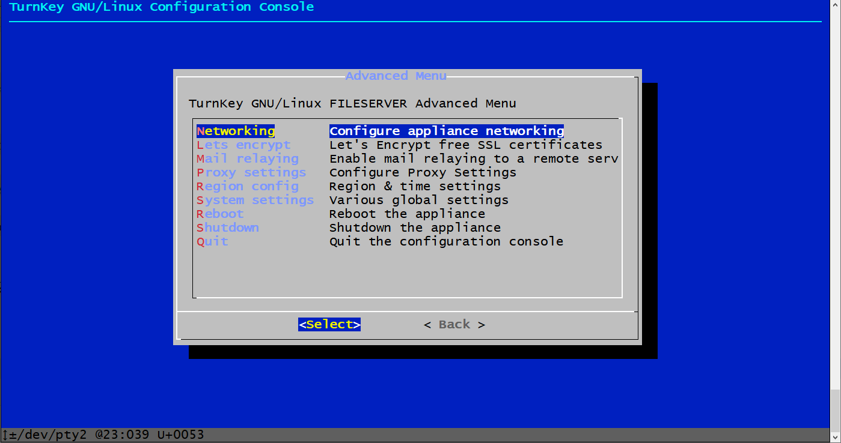The width and height of the screenshot is (841, 443).
Task: Open System settings for global options
Action: tap(255, 199)
